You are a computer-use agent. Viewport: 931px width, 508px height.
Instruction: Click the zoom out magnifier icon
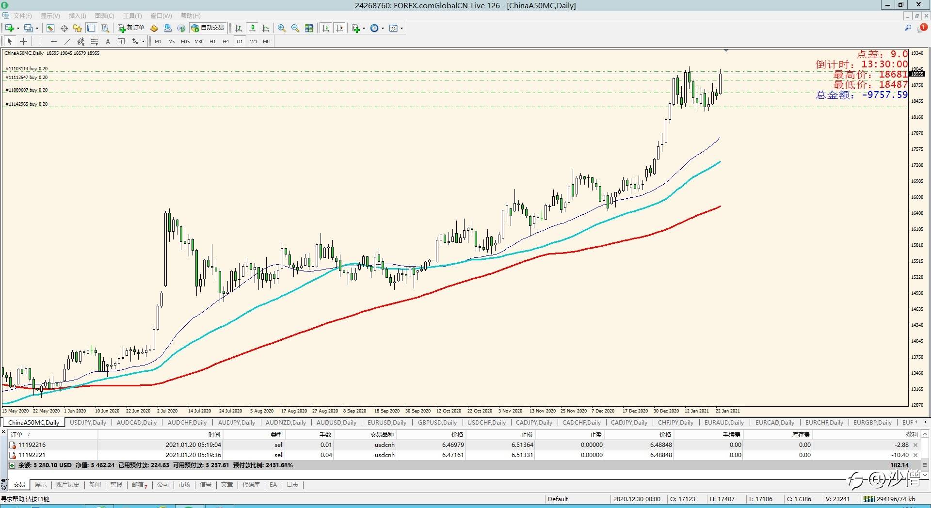[295, 28]
